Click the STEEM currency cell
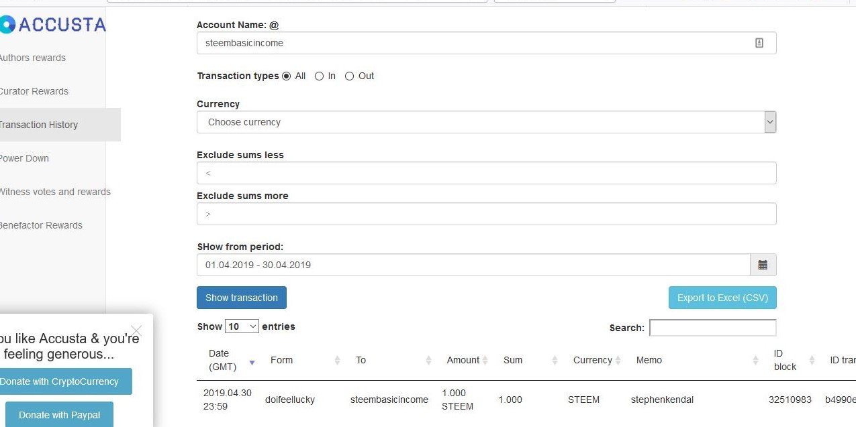Viewport: 856px width, 427px height. click(x=583, y=400)
